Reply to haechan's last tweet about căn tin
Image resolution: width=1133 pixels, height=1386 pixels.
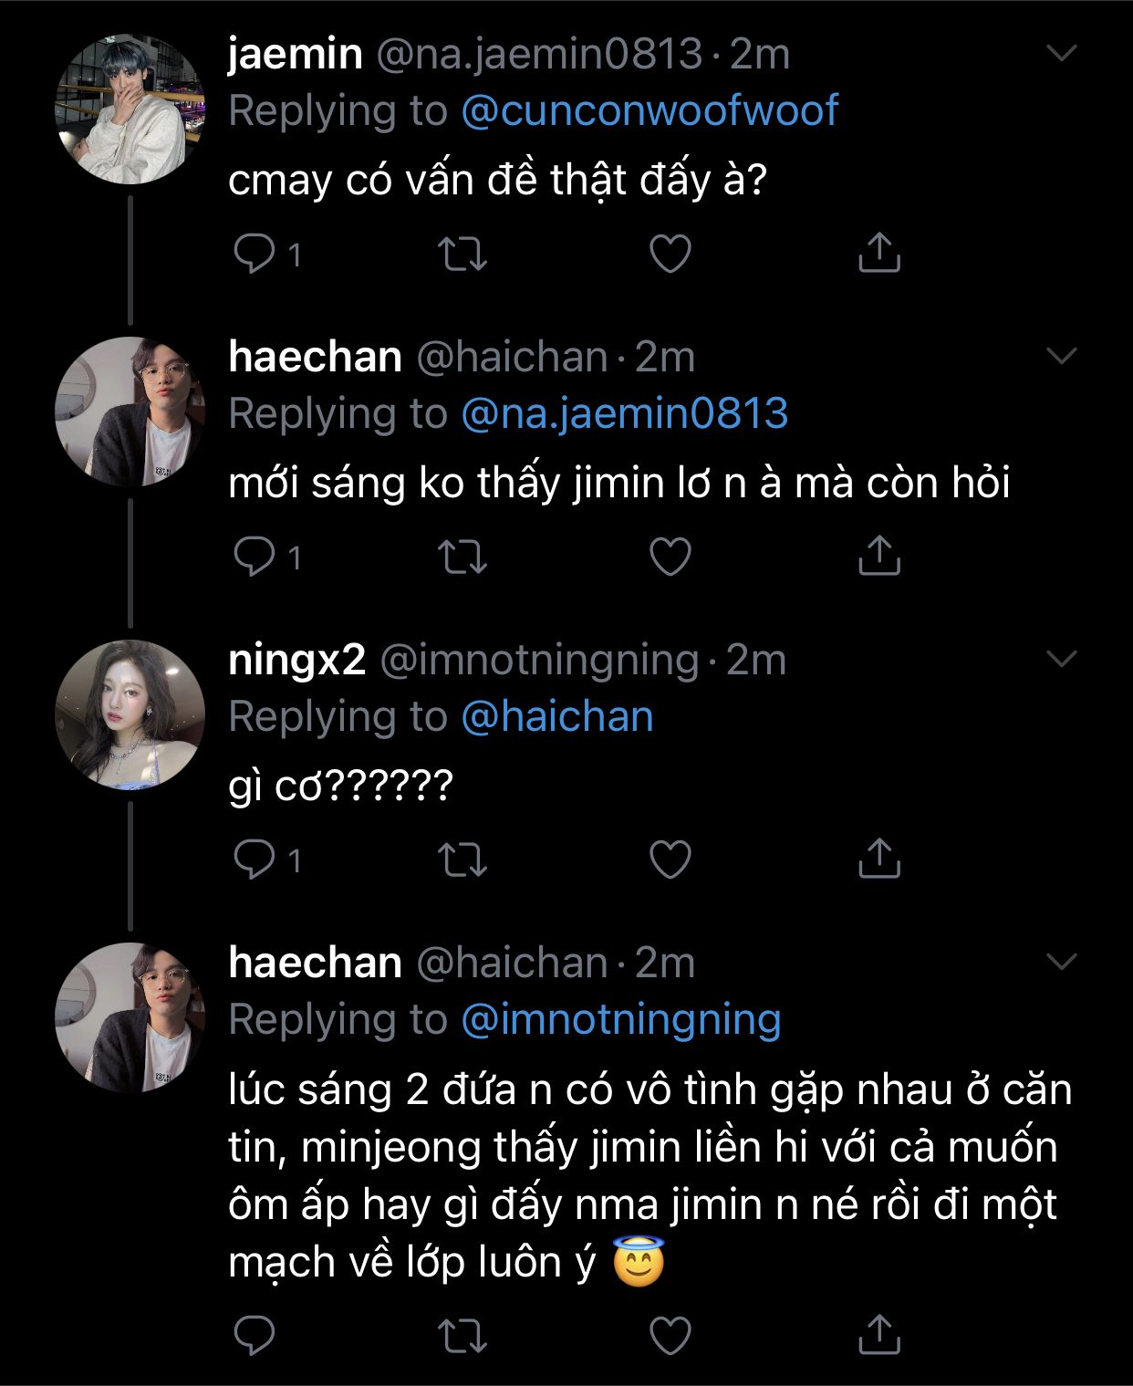[x=255, y=1336]
